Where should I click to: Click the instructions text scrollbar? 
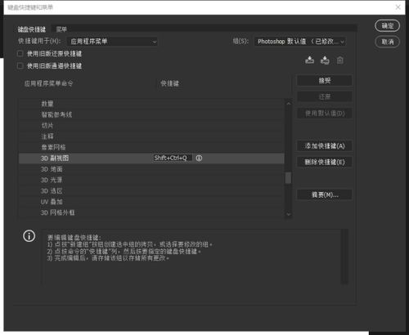click(344, 257)
